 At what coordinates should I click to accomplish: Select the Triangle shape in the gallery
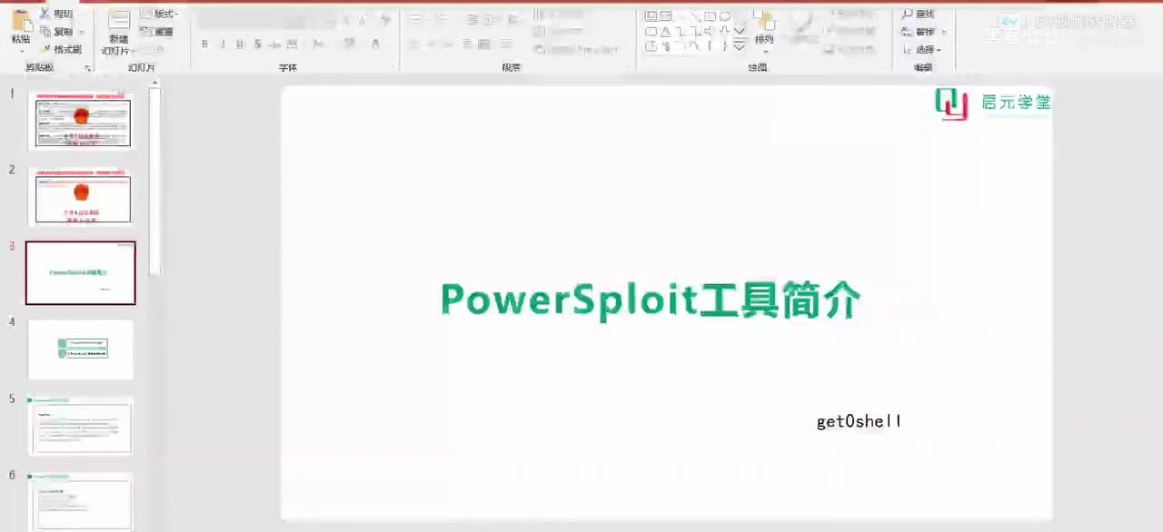[x=665, y=32]
